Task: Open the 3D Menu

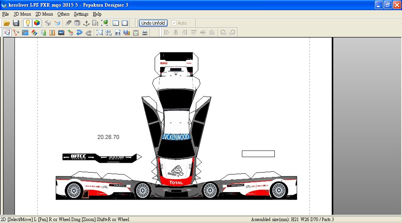Action: pyautogui.click(x=22, y=14)
